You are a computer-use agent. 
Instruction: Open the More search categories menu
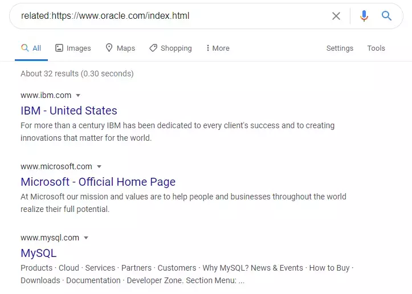(218, 48)
